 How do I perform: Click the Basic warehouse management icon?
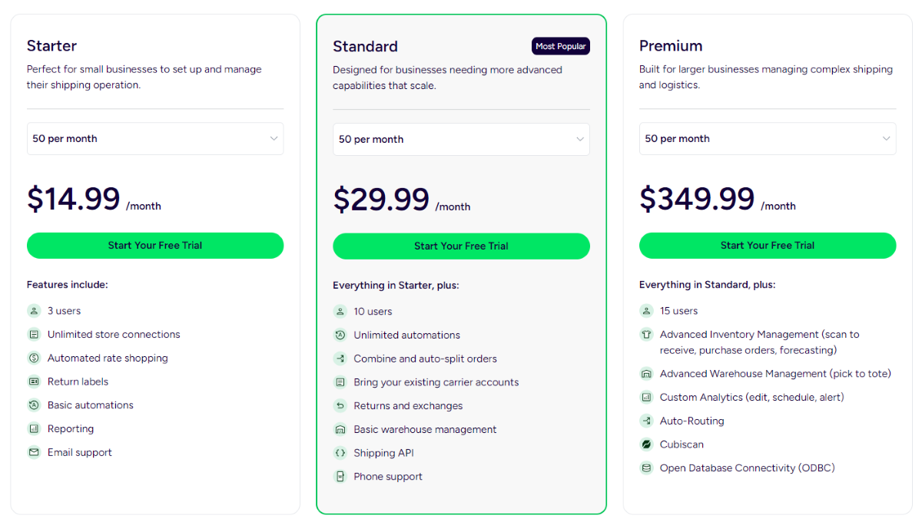coord(340,429)
